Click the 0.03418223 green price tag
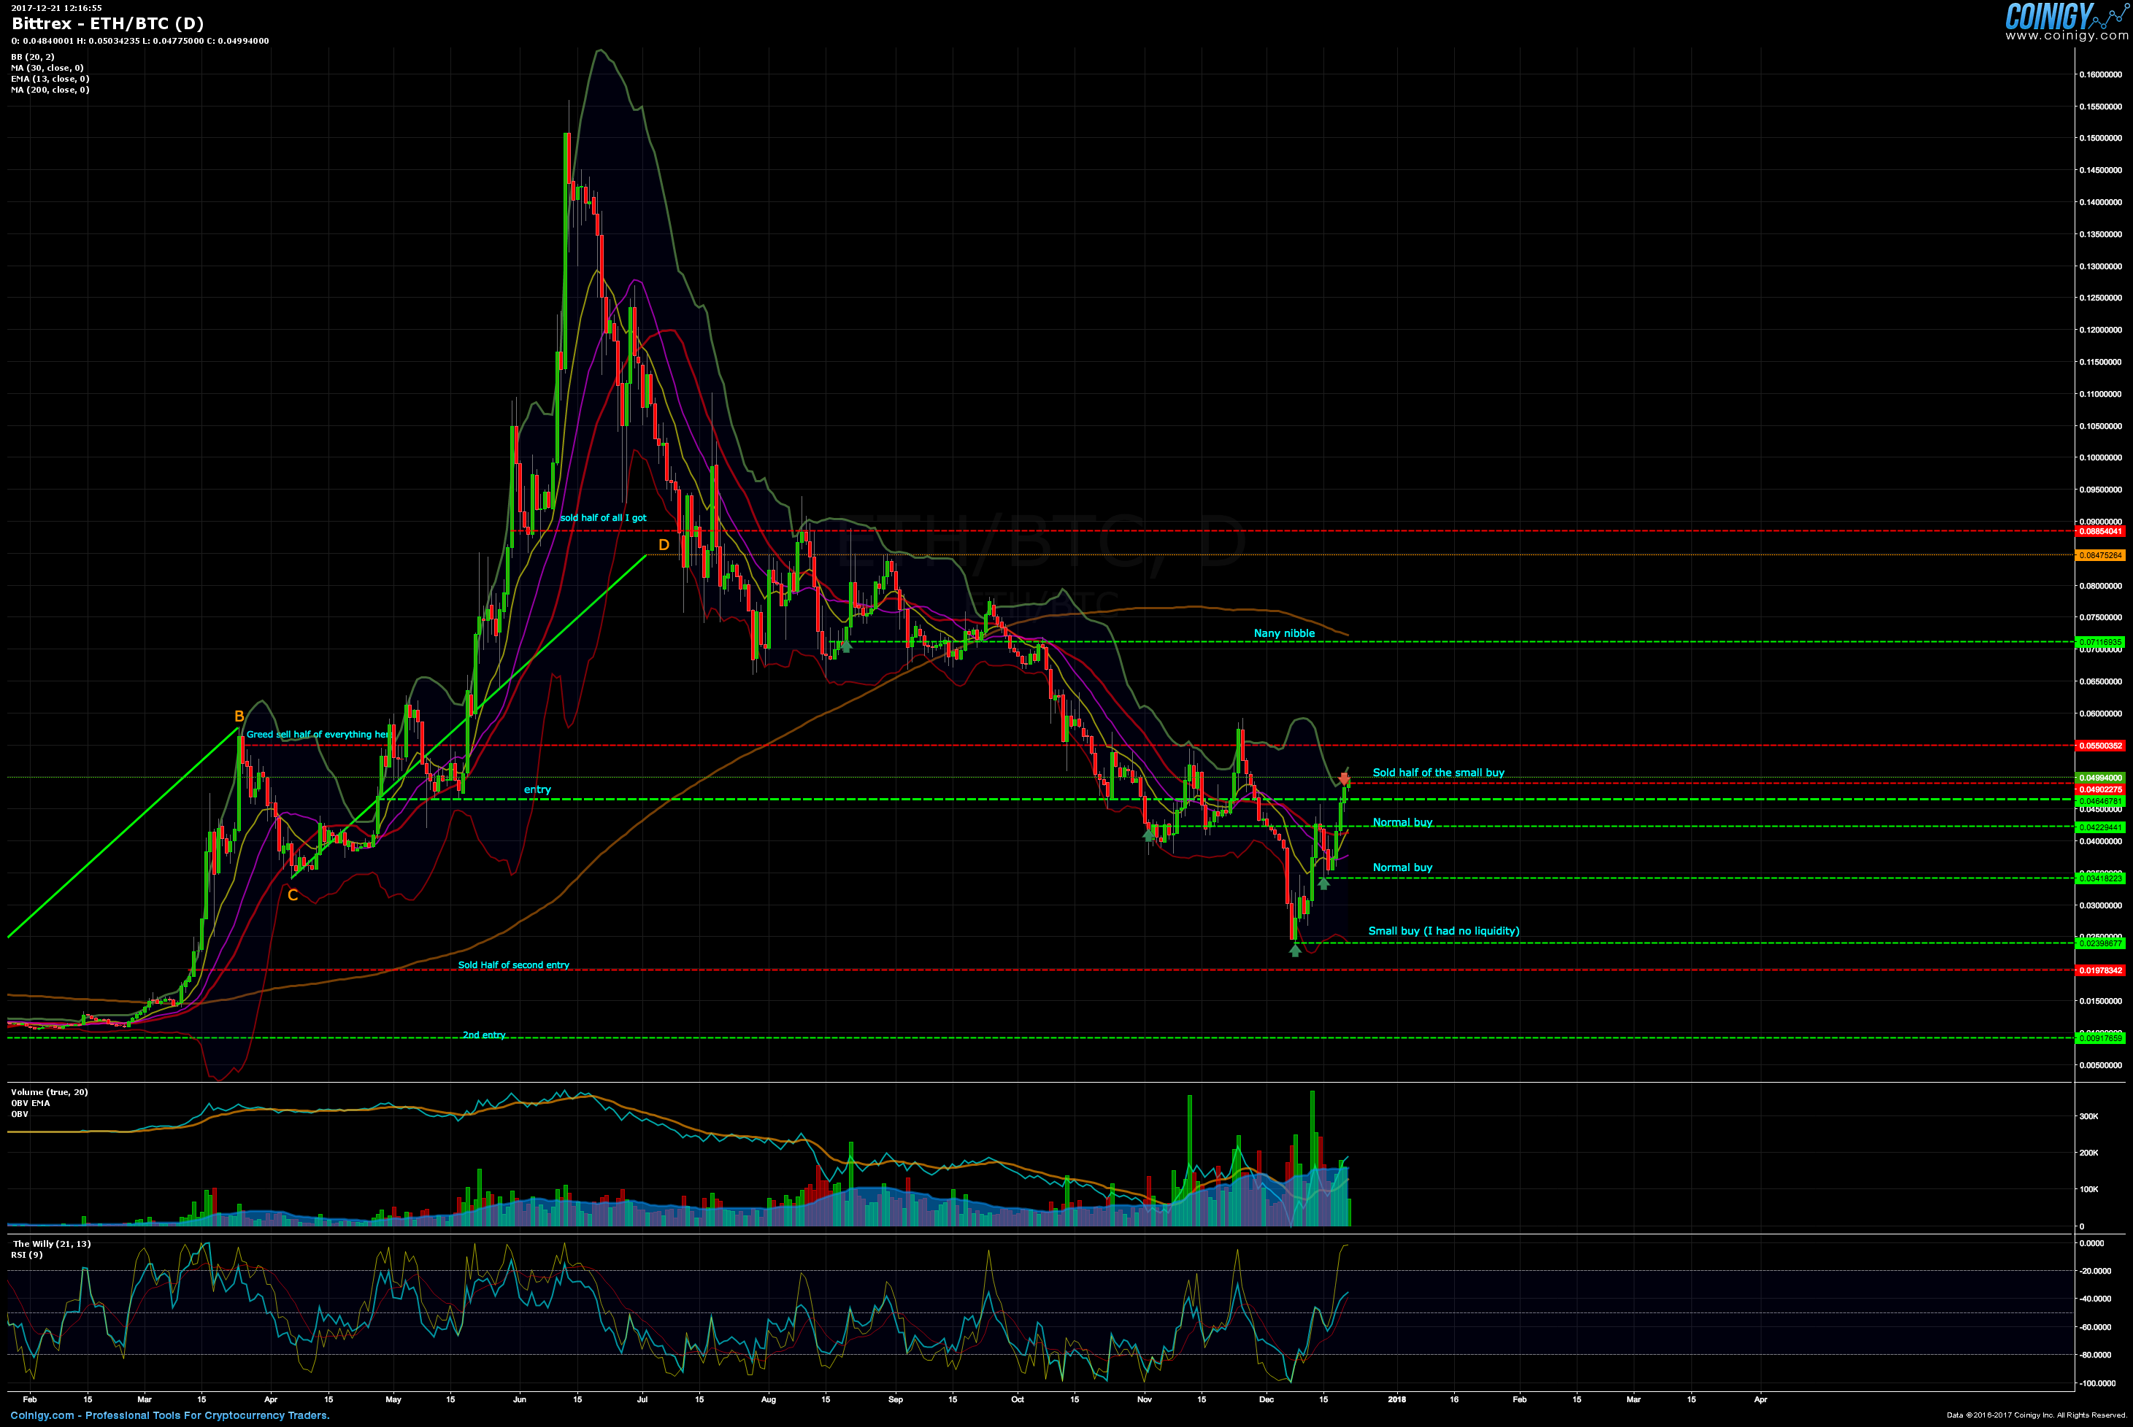Screen dimensions: 2133x1427 pos(2101,878)
